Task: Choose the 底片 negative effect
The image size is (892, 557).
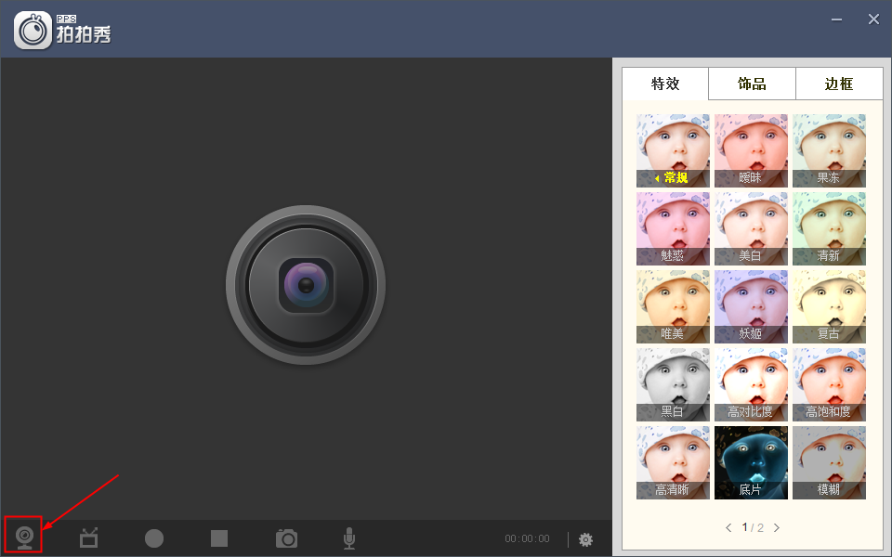Action: (x=751, y=462)
